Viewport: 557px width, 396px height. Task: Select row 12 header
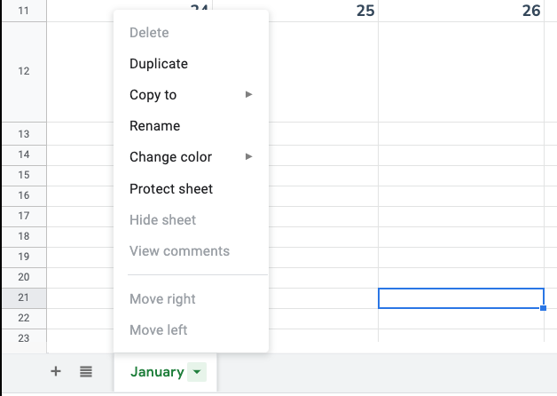pos(23,71)
